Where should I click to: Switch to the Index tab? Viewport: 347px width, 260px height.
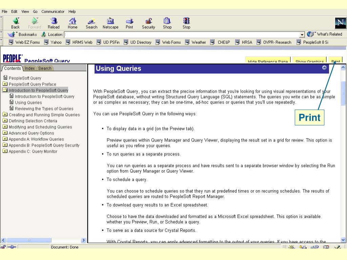click(30, 68)
